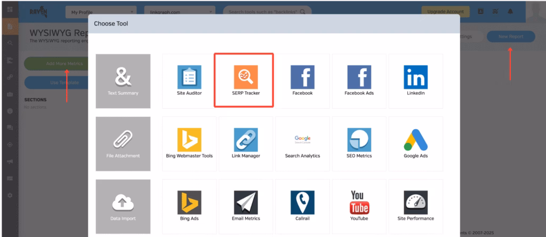Choose the Google Ads tool
546x237 pixels.
click(x=415, y=142)
